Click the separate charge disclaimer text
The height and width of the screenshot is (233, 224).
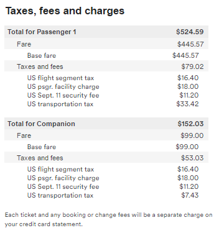pyautogui.click(x=108, y=219)
